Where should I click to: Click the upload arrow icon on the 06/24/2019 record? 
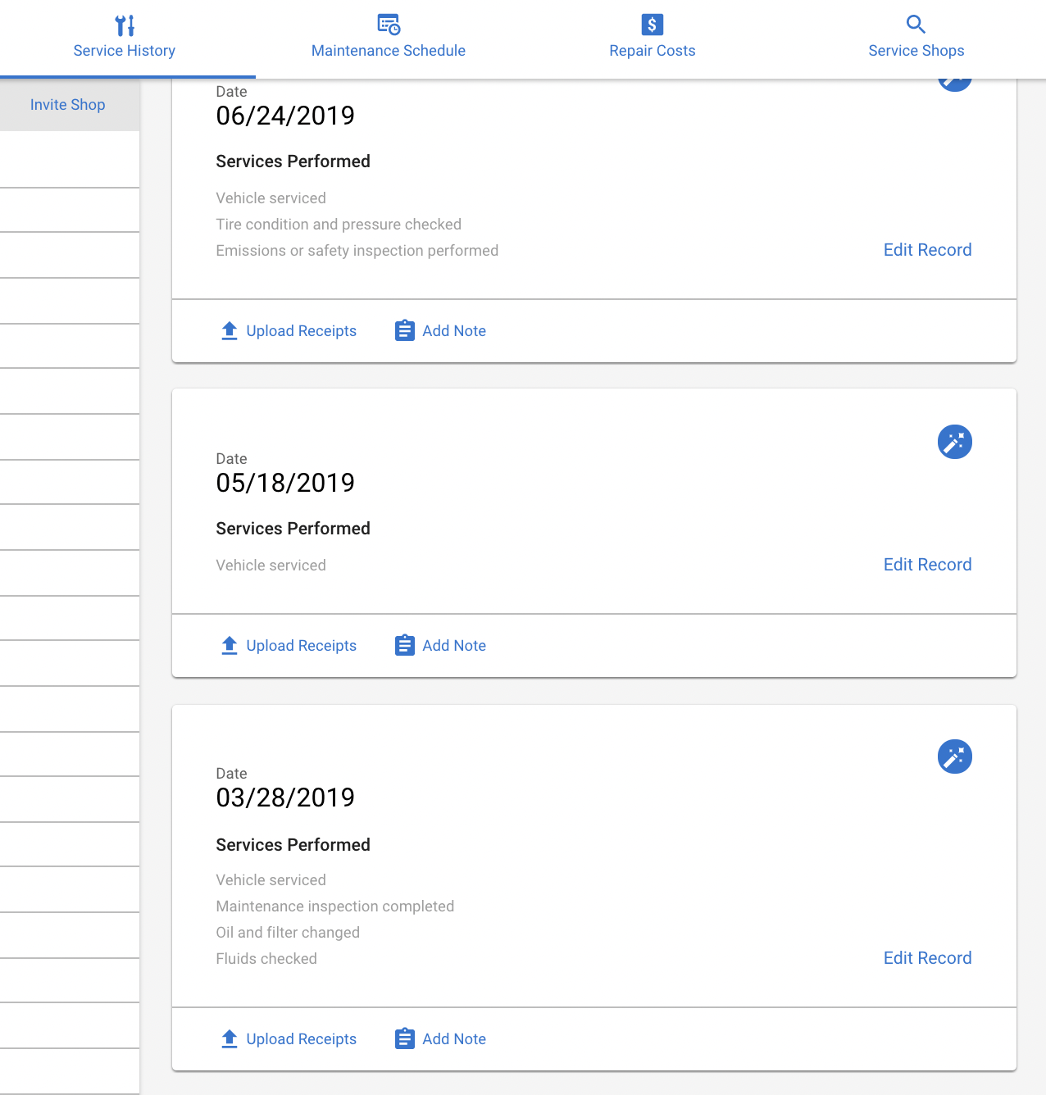[x=230, y=330]
